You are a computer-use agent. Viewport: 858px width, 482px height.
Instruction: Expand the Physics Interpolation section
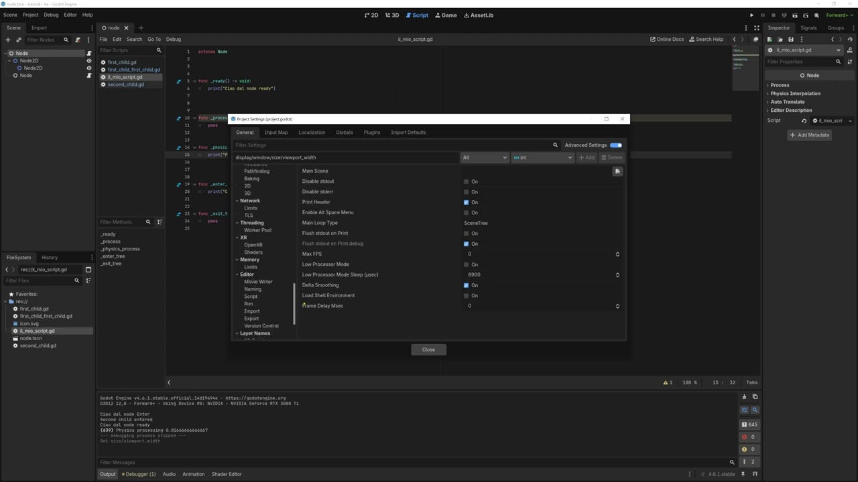(795, 94)
